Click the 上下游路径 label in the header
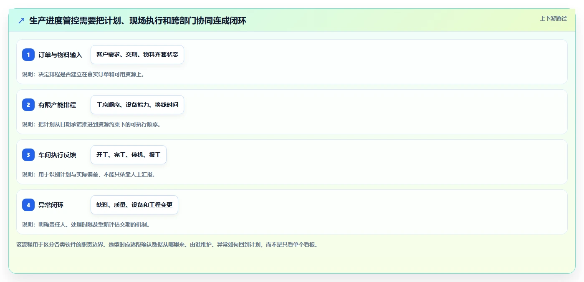 tap(553, 18)
